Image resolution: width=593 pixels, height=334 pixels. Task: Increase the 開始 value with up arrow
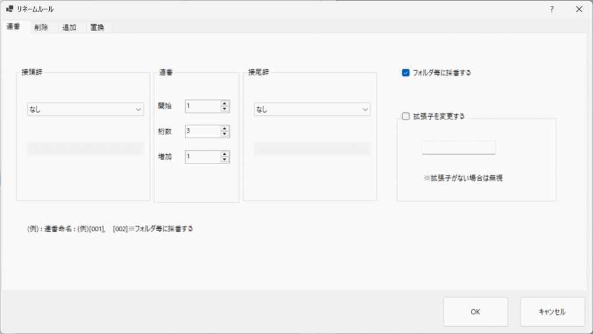coord(225,103)
